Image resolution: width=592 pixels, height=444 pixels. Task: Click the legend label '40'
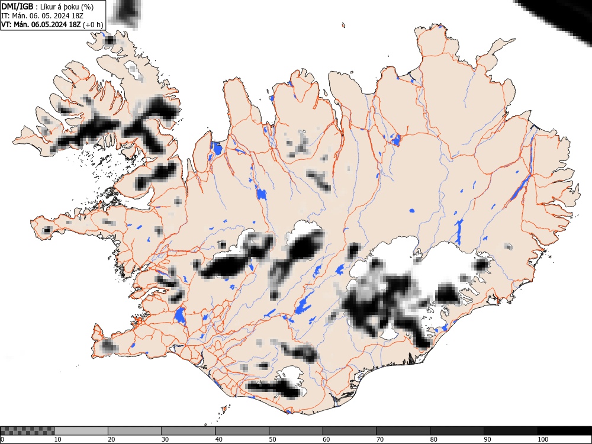click(x=218, y=439)
